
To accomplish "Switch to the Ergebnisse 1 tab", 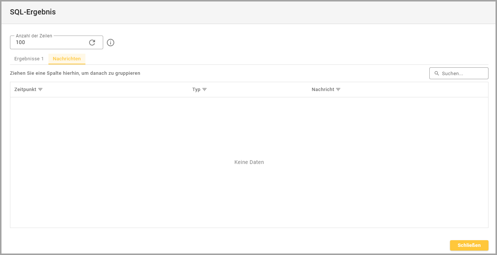I will pyautogui.click(x=29, y=59).
